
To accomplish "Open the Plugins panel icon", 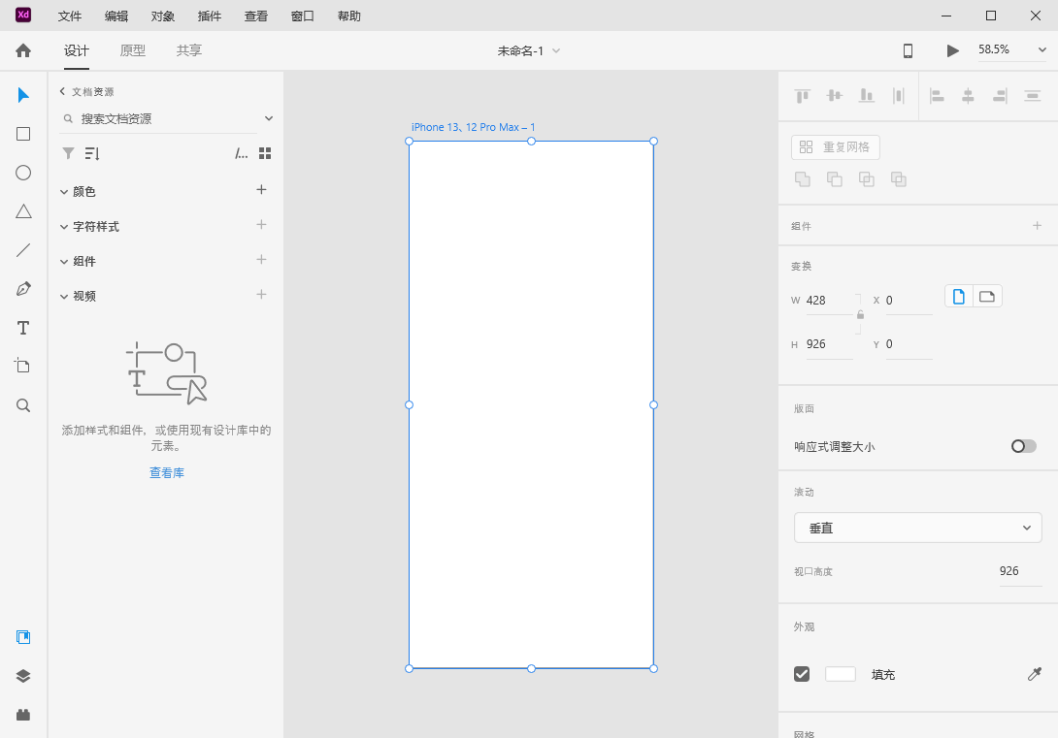I will click(x=23, y=715).
